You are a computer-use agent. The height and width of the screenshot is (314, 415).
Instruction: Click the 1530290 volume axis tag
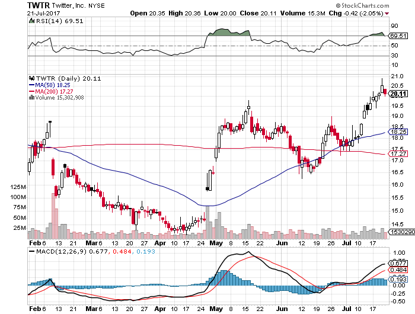pos(401,232)
